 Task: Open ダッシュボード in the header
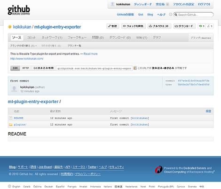click(x=143, y=4)
